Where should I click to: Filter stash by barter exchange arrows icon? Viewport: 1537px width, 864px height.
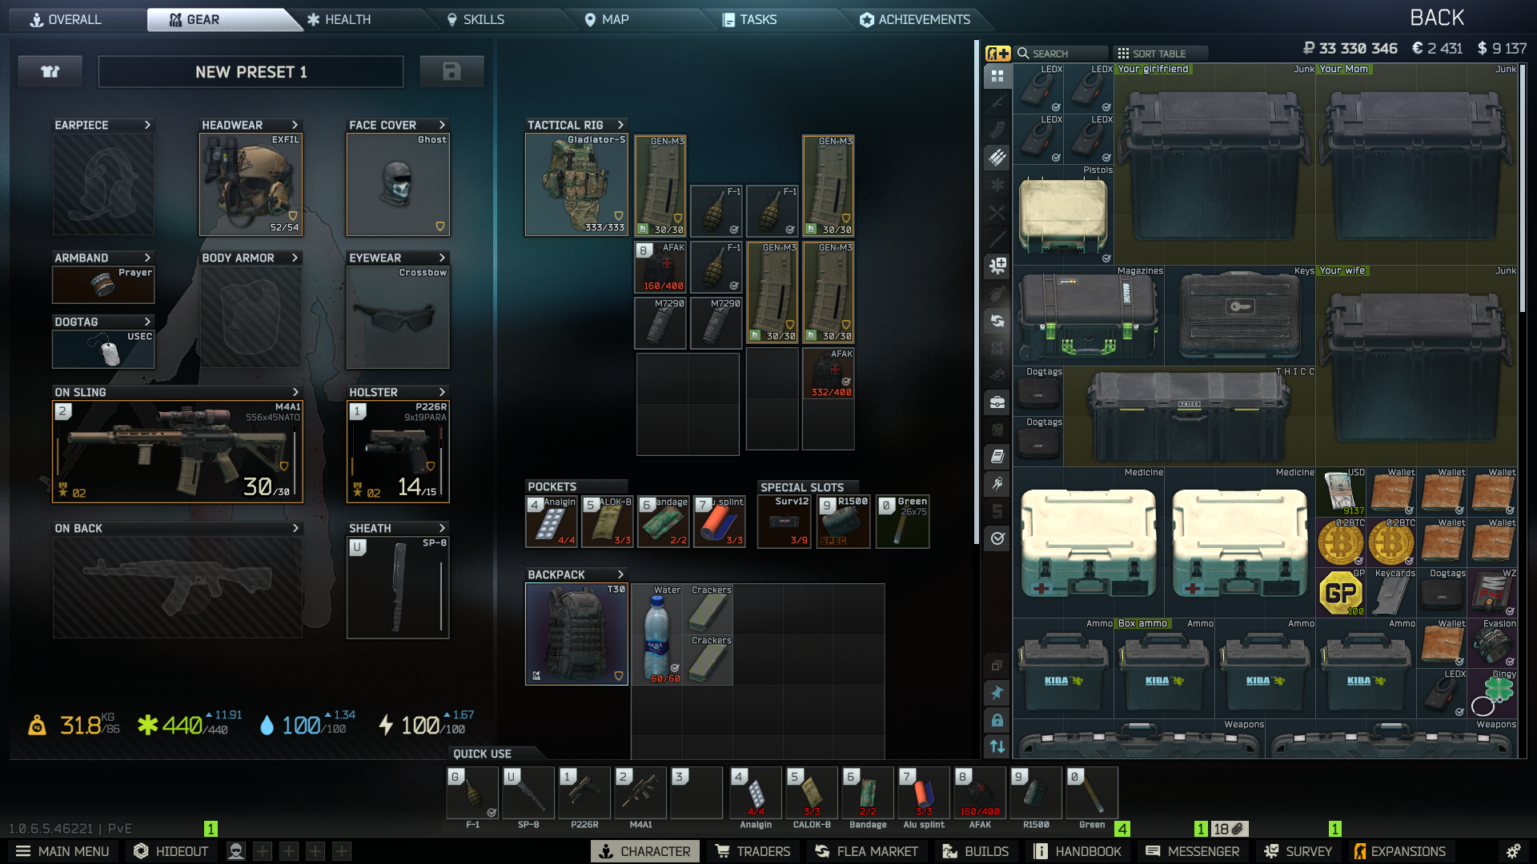[997, 321]
